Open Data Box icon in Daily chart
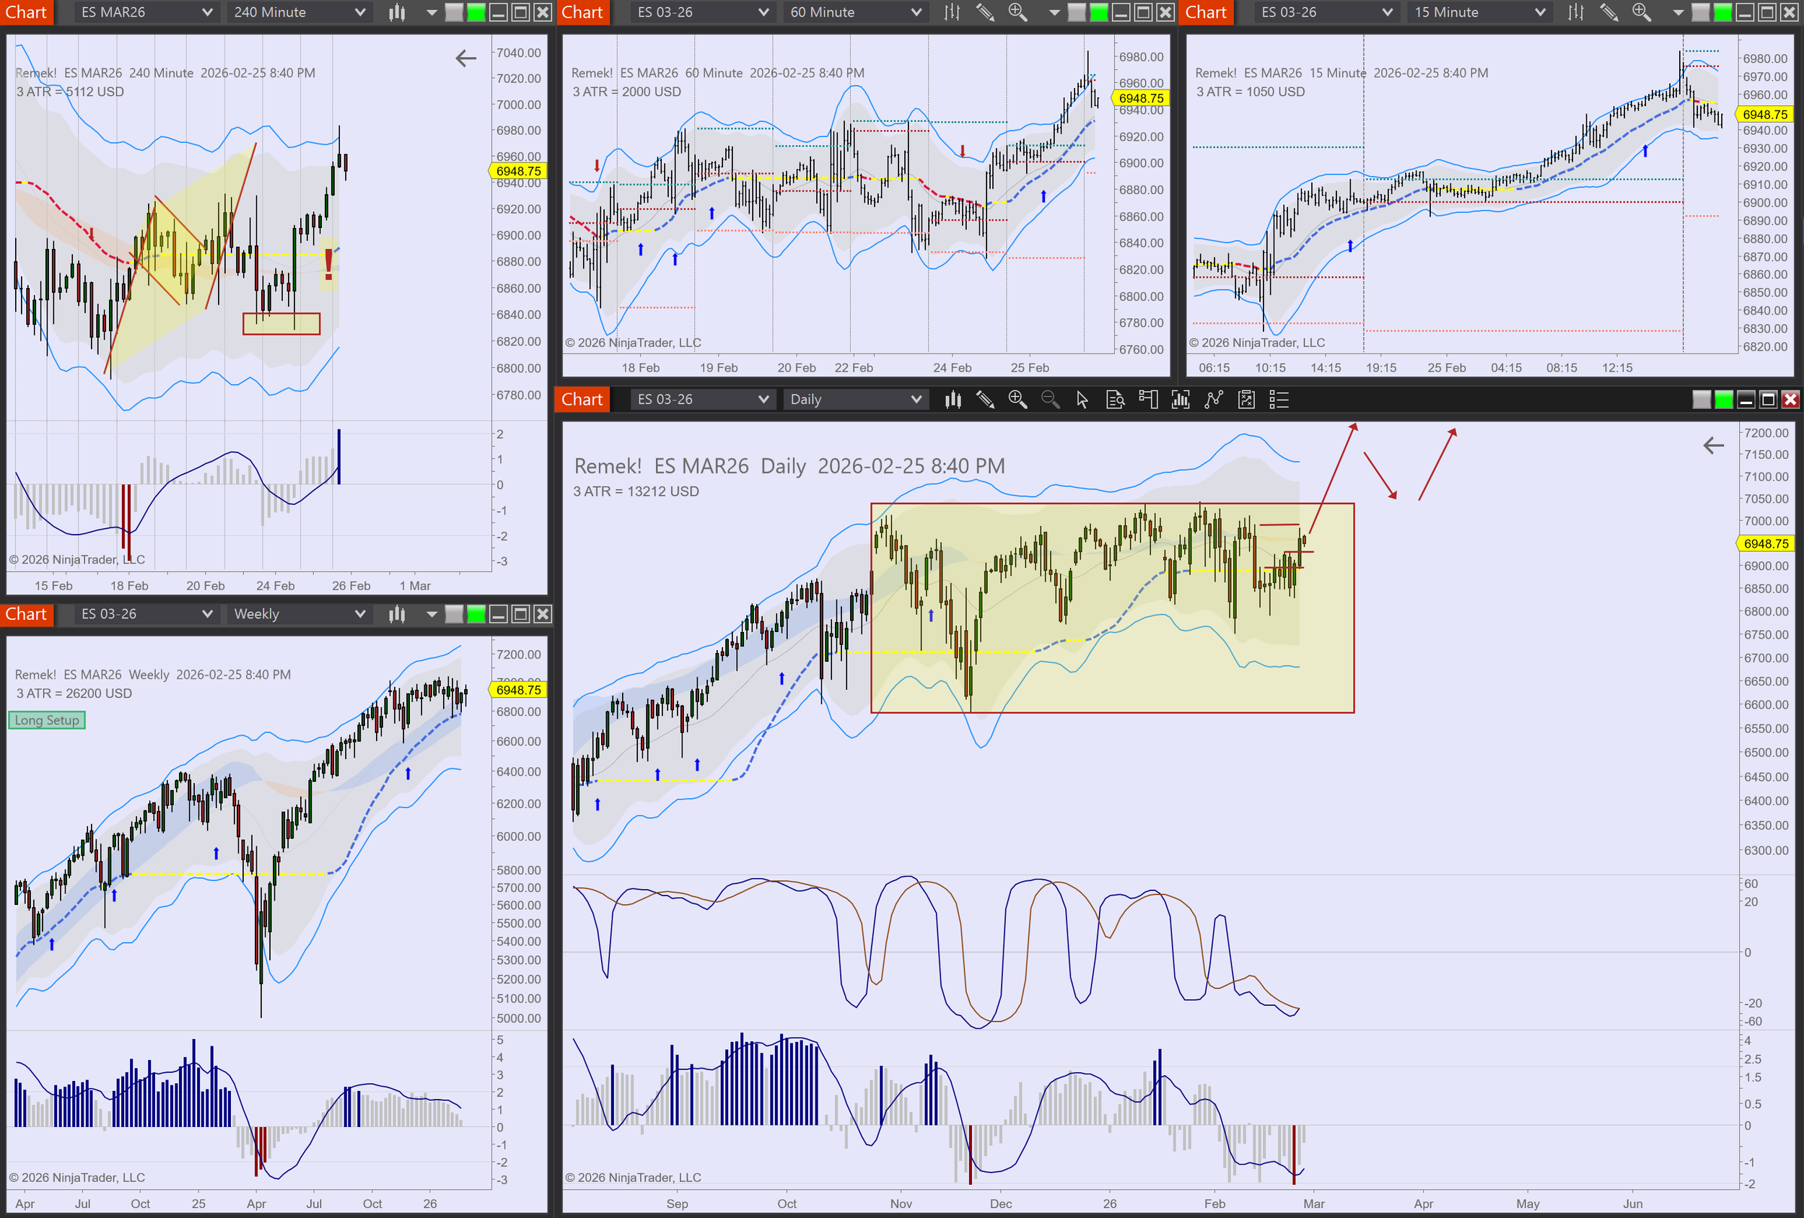The height and width of the screenshot is (1218, 1804). click(x=1115, y=399)
